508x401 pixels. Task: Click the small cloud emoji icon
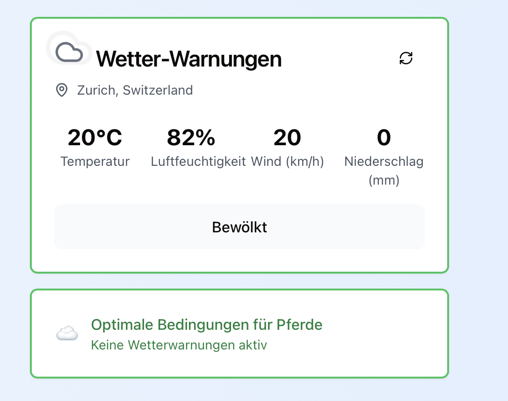[x=67, y=334]
